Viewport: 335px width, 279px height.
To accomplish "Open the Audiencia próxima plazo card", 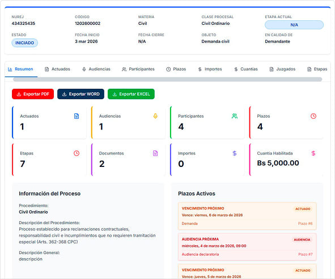I will point(247,247).
